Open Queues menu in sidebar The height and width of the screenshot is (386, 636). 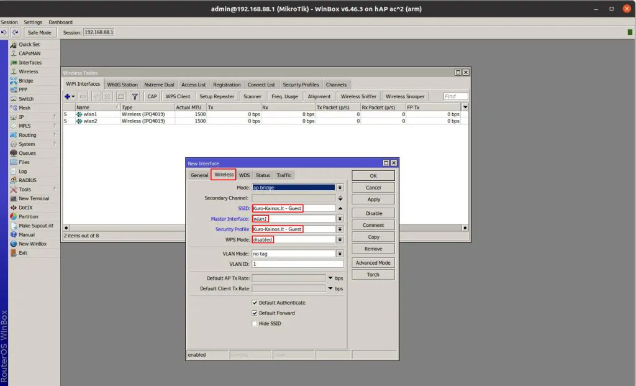click(x=27, y=153)
